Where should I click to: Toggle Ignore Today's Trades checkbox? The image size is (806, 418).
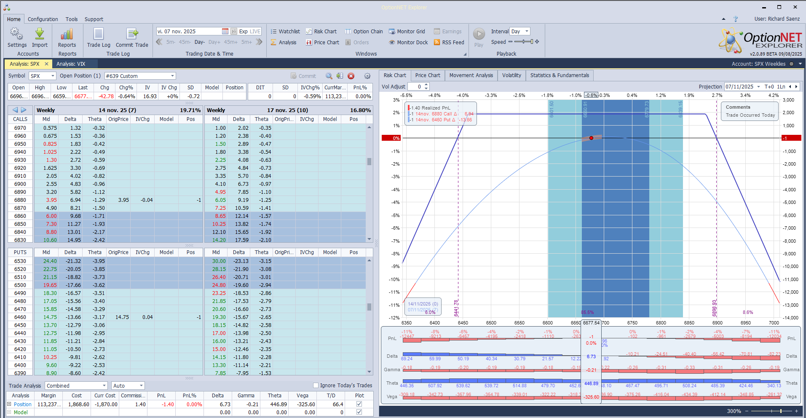click(316, 385)
